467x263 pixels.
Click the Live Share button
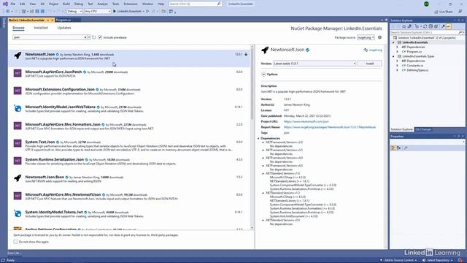click(x=444, y=12)
